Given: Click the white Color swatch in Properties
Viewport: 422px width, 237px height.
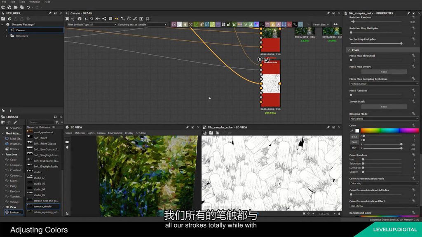Looking at the screenshot, I should click(357, 130).
